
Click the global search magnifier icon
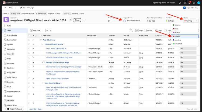(x=196, y=8)
